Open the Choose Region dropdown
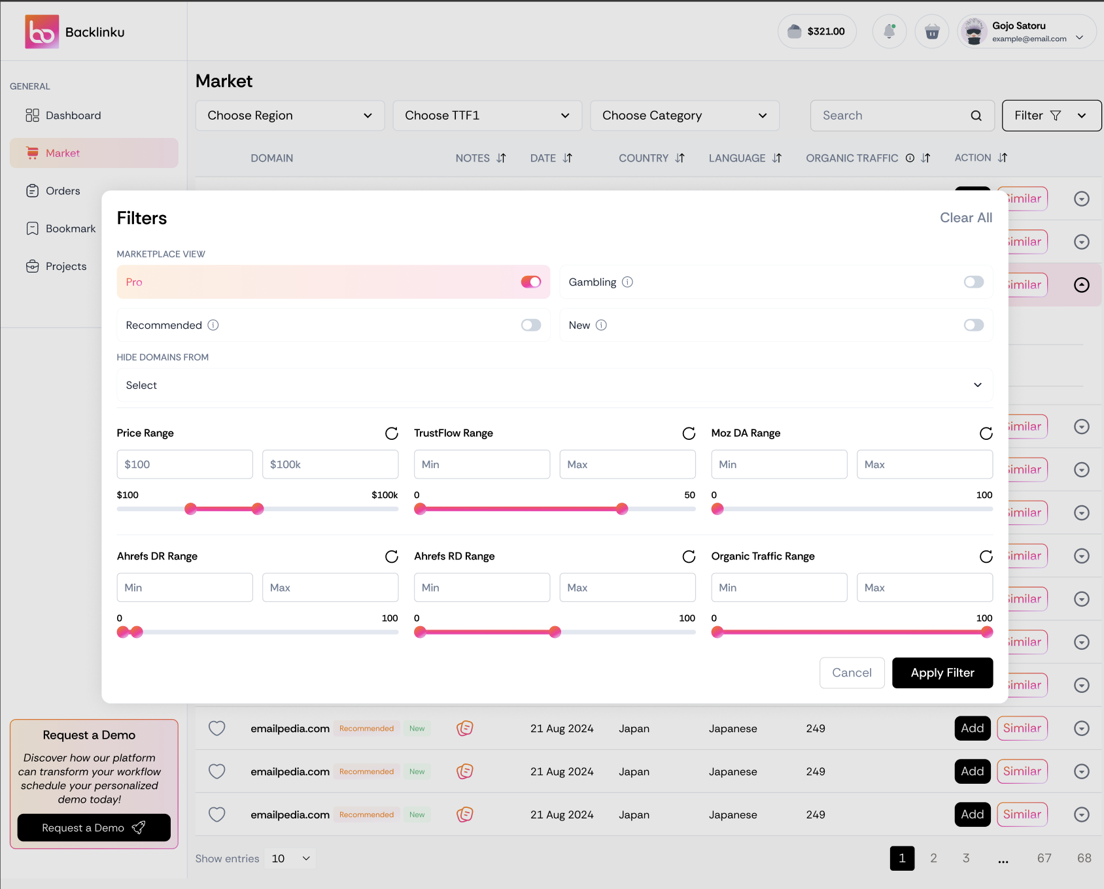The width and height of the screenshot is (1104, 889). (x=290, y=115)
